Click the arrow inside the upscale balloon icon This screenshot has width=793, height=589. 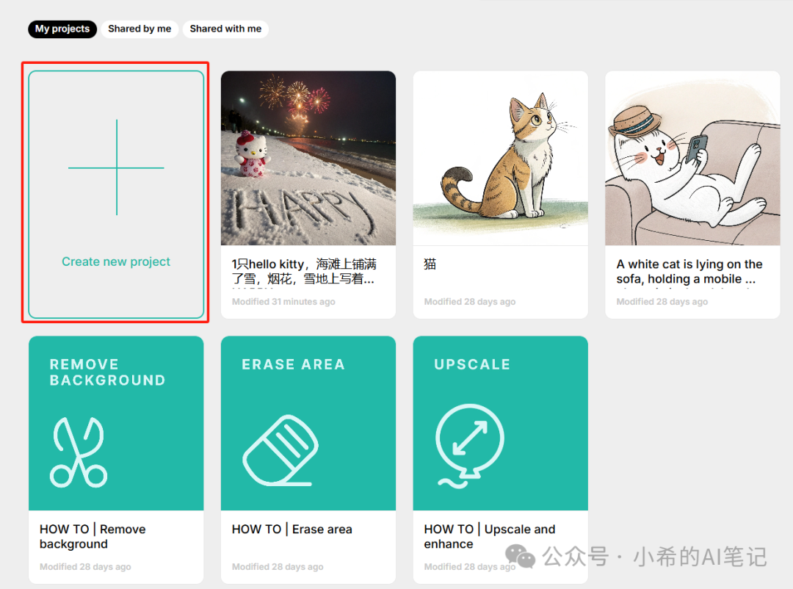(470, 437)
